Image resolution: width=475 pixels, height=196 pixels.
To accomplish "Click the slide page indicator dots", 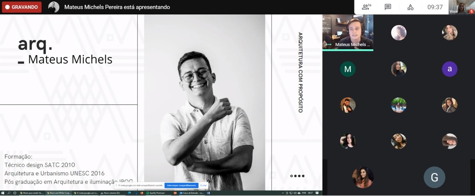I will coord(297,176).
